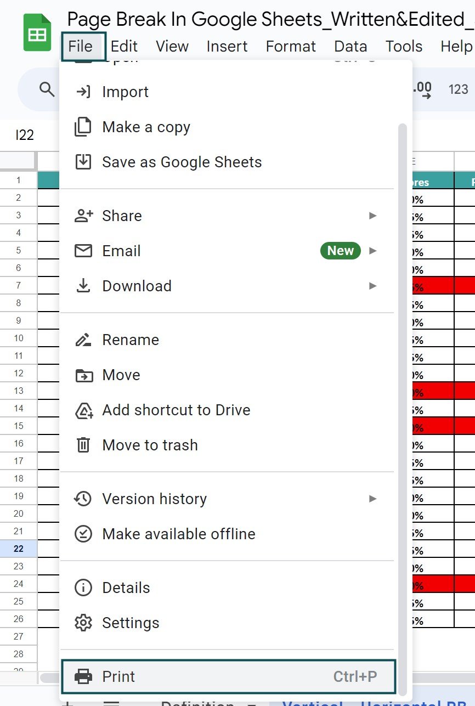Screen dimensions: 475x706
Task: Click the Make a copy icon
Action: 83,127
